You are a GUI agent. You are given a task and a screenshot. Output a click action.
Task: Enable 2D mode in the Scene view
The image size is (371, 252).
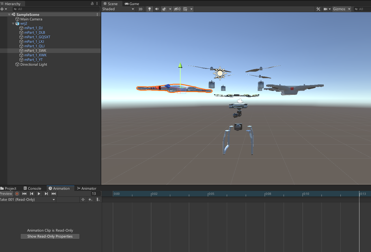(x=140, y=9)
